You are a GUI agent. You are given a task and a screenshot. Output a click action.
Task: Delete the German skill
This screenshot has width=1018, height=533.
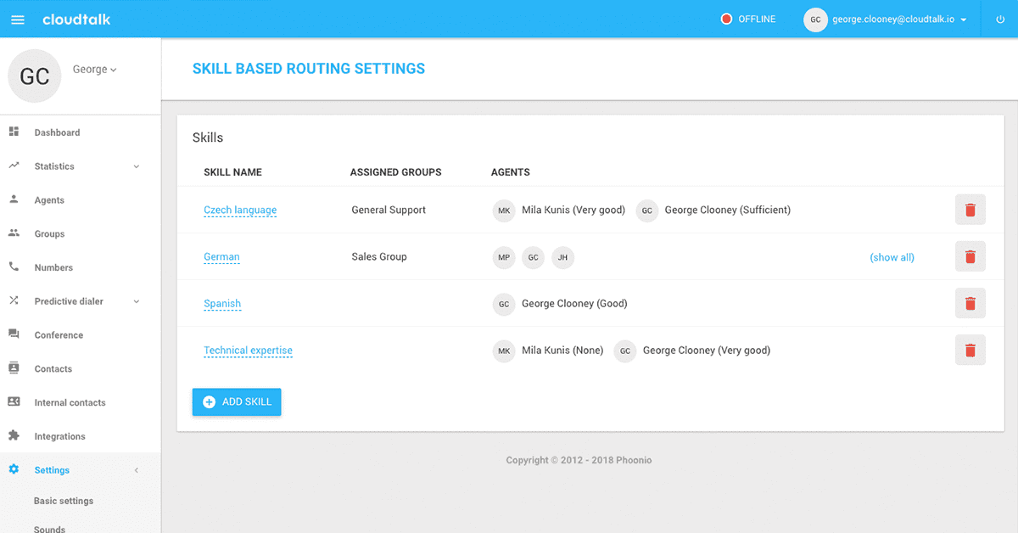click(x=970, y=256)
